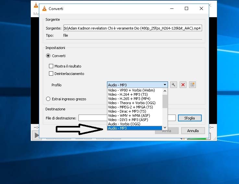Choose Video - WMV + WMA (ASF) profile

pyautogui.click(x=135, y=116)
